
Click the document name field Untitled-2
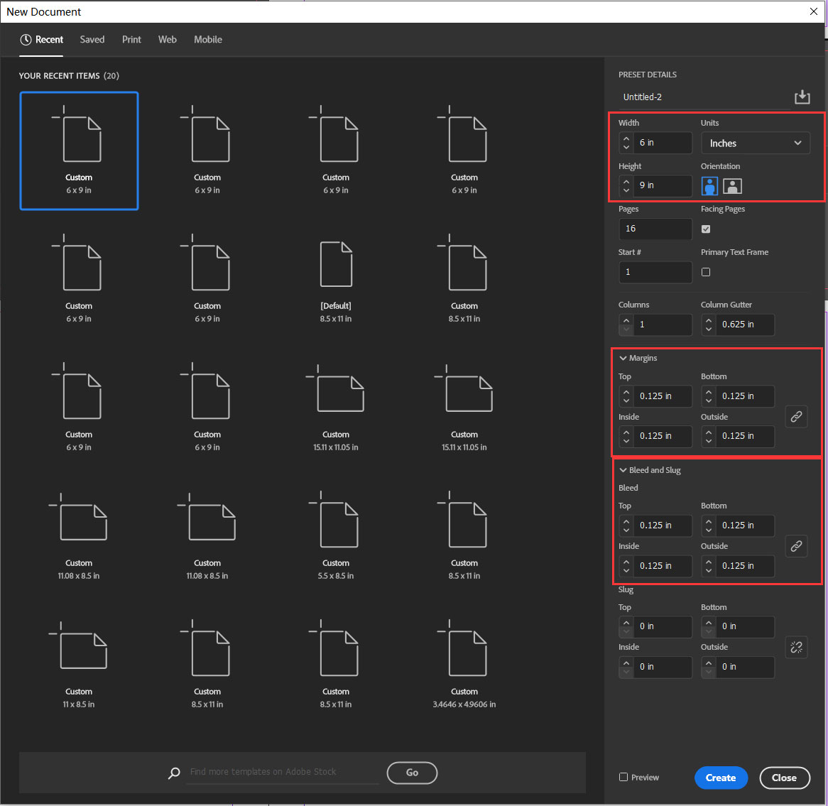point(704,97)
